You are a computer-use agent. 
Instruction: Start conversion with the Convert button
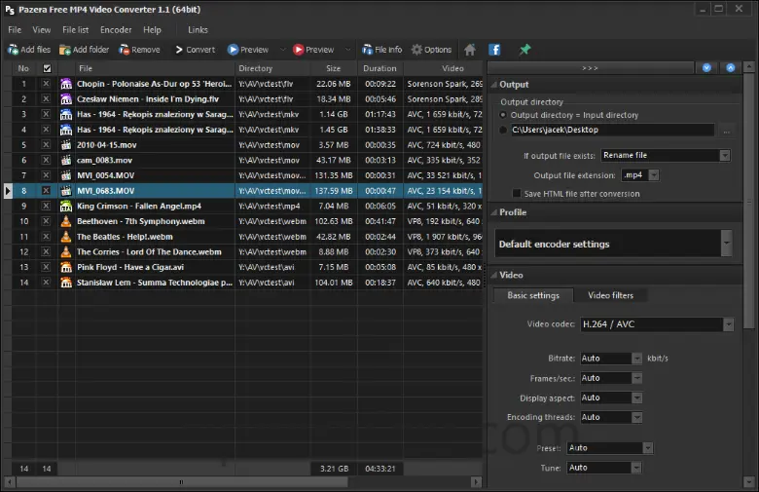click(x=195, y=50)
